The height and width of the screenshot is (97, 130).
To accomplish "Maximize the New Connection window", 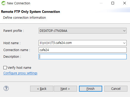I will 113,3.
